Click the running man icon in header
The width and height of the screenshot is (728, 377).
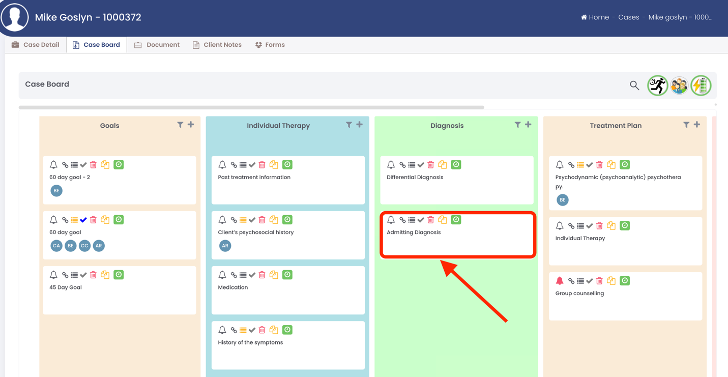point(657,85)
